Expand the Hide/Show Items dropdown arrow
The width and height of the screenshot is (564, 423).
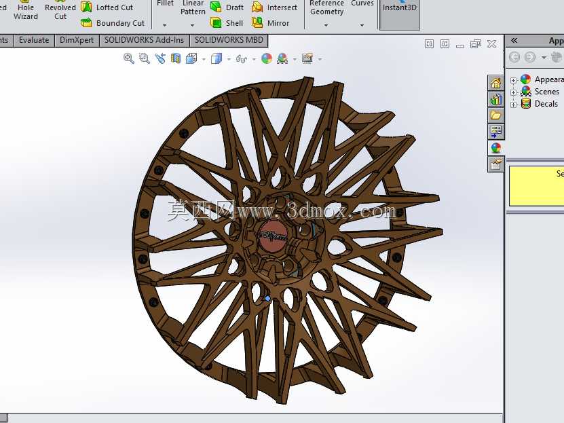click(x=254, y=59)
